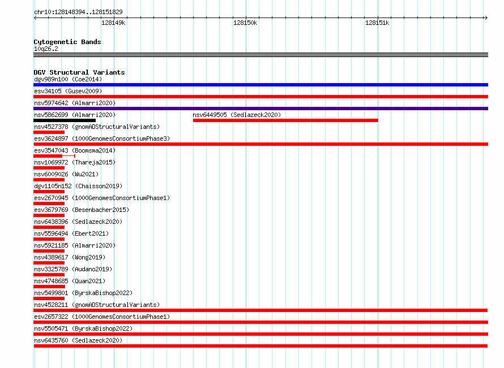
Task: Click the red nsv4528211 variant bar
Action: point(260,310)
